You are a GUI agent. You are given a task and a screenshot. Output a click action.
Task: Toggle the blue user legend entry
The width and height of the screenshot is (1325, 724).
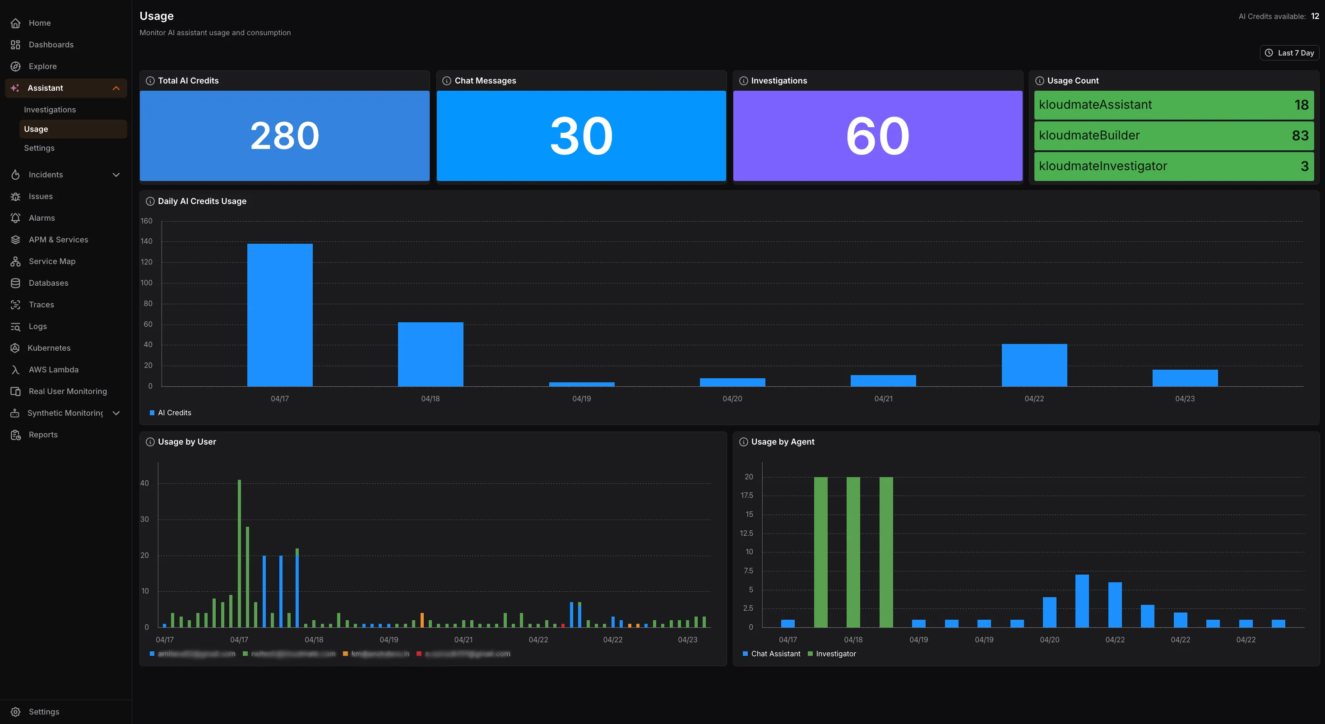click(192, 654)
